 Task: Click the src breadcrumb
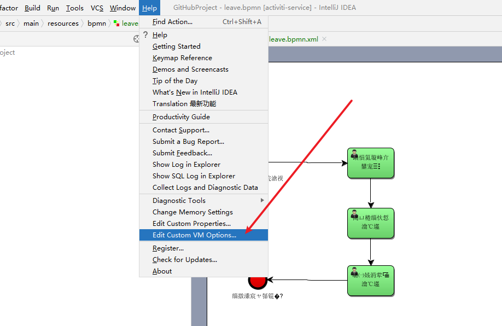point(10,24)
